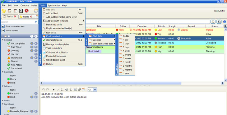
Task: Close the Tasks tab with red X
Action: (x=15, y=16)
